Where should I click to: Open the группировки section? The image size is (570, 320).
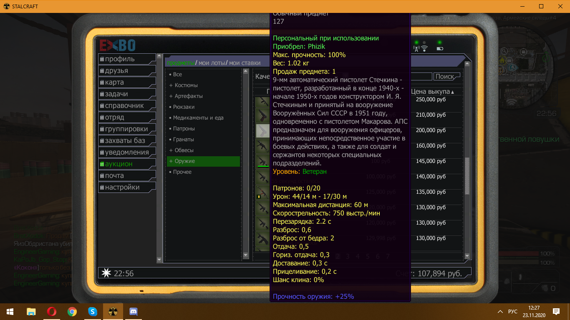coord(127,129)
